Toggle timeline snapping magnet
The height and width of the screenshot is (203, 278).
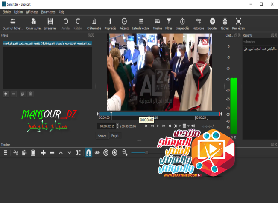tap(88, 153)
